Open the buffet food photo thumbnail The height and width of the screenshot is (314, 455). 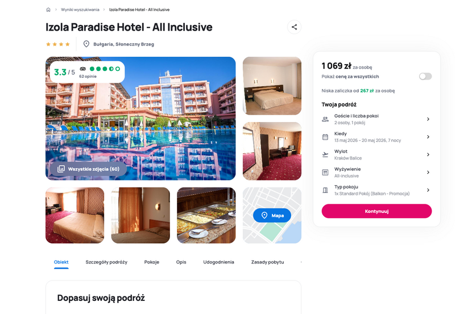click(x=206, y=215)
